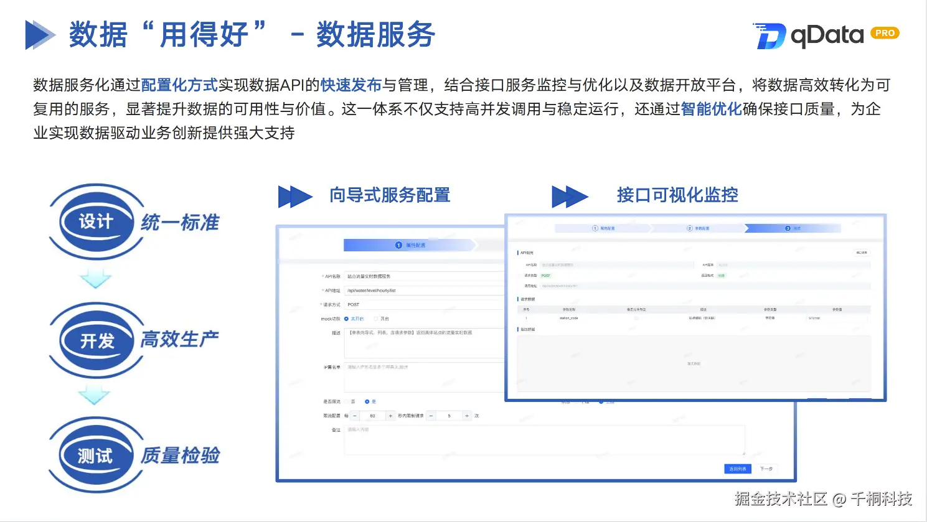927x522 pixels.
Task: Click the plus stepper beside the 60 value
Action: coord(390,416)
